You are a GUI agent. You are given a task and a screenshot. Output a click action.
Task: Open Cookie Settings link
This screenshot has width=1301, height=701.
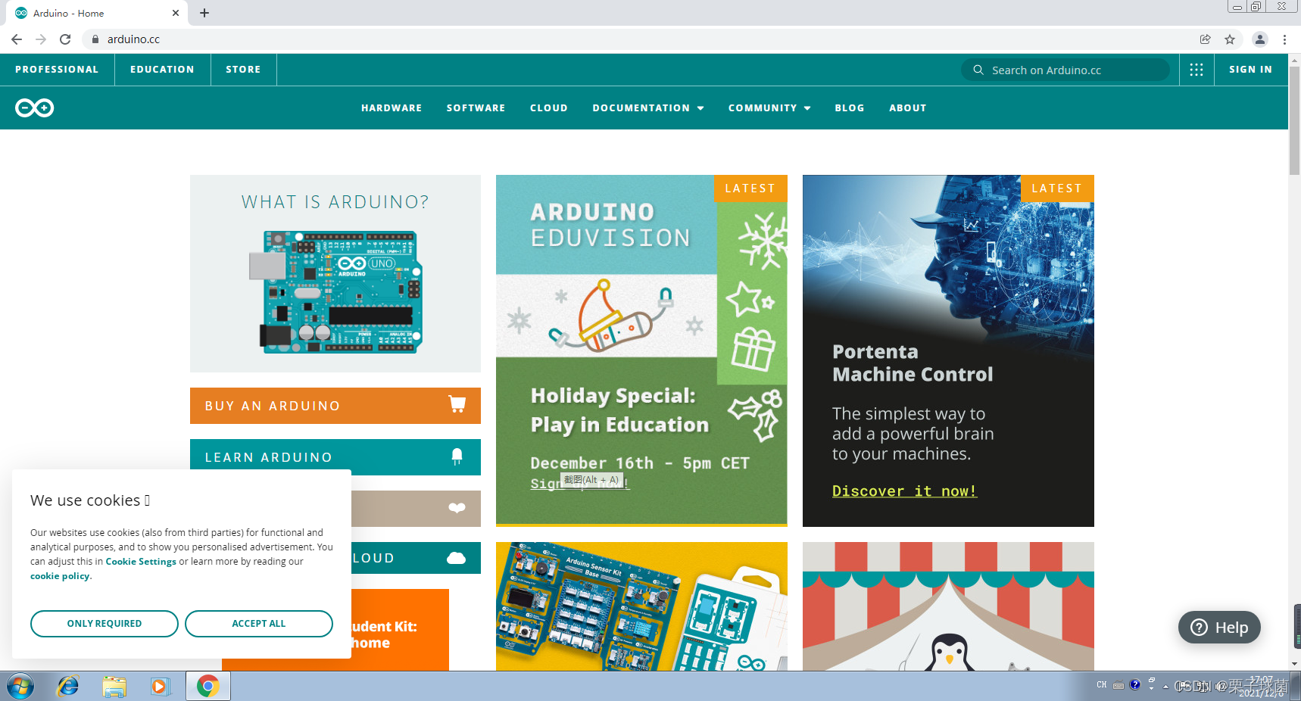tap(141, 562)
